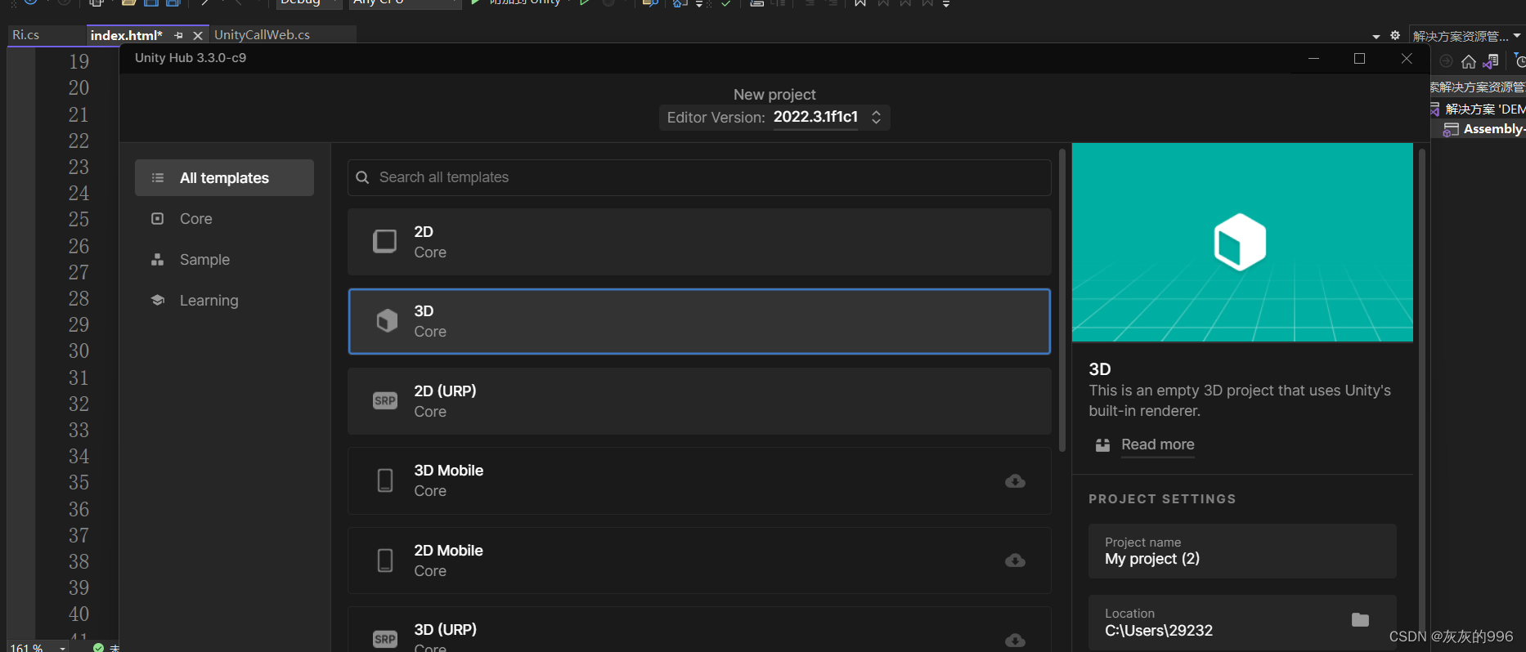Click Solution Explorer home icon
The height and width of the screenshot is (652, 1526).
[1469, 61]
